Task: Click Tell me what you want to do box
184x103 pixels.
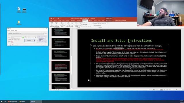Action: click(x=121, y=21)
